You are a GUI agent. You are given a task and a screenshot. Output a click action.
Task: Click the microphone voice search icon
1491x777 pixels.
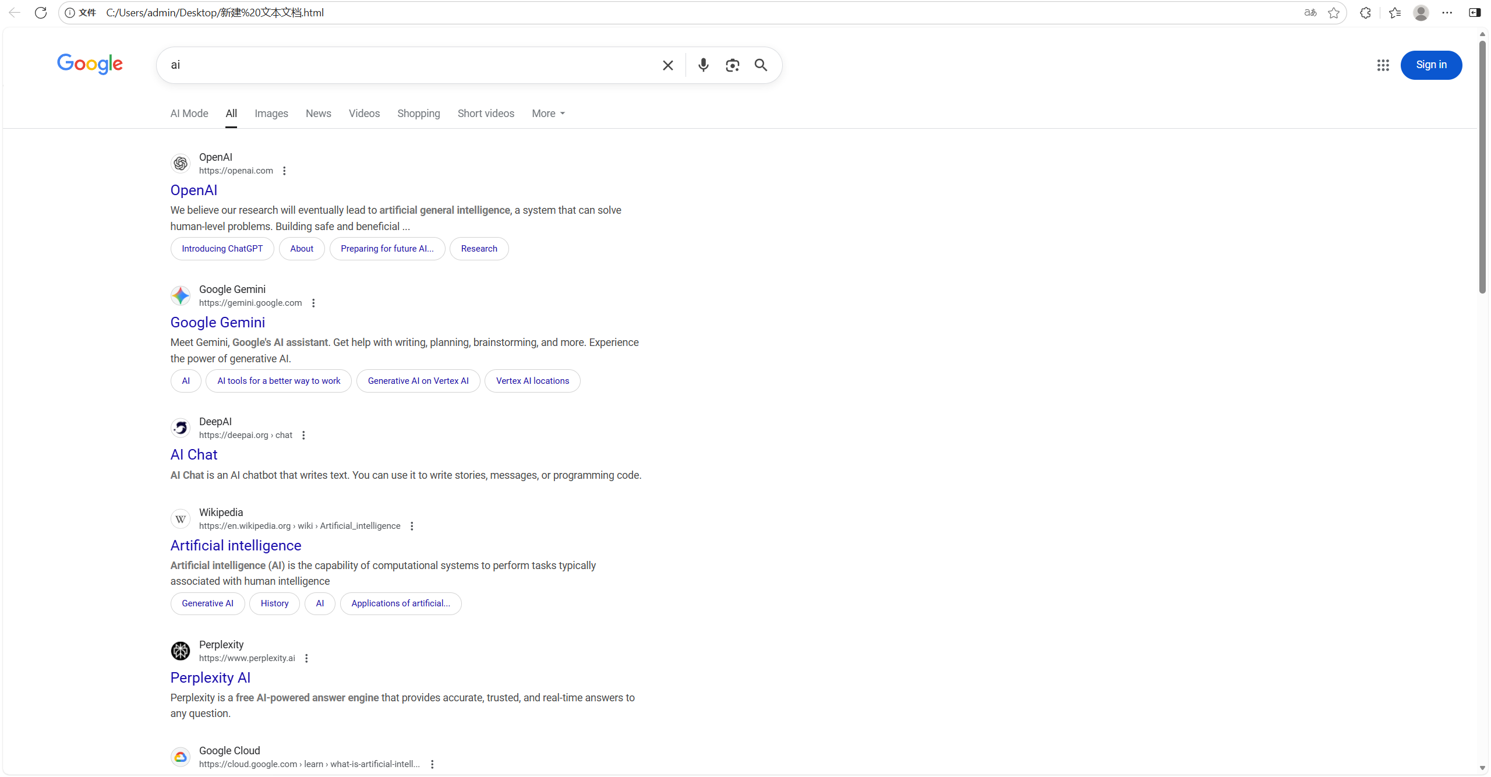click(x=703, y=65)
